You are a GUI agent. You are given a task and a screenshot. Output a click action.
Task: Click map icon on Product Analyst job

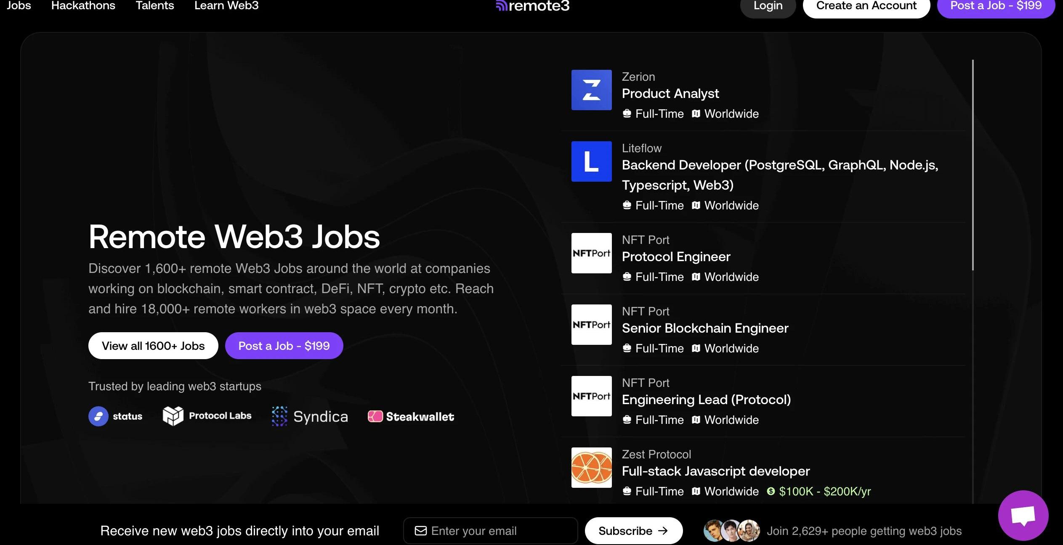(696, 114)
